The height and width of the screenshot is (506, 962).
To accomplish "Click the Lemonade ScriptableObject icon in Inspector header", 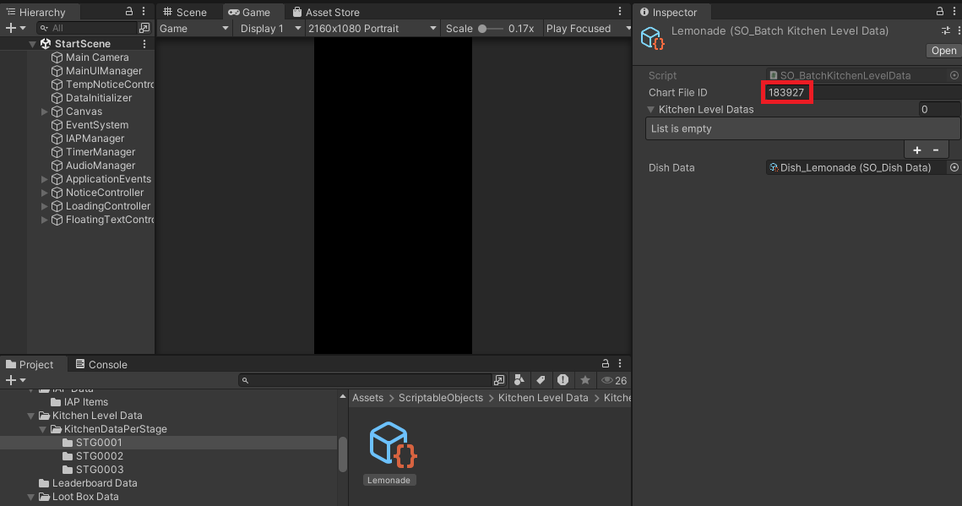I will 653,38.
